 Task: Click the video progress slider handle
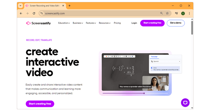click(x=144, y=93)
